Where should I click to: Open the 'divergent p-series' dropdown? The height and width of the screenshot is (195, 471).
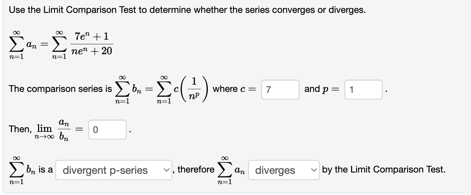[113, 170]
